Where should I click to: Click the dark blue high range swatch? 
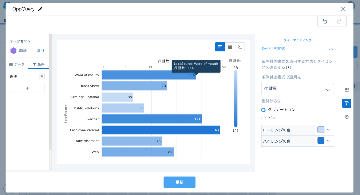321,141
